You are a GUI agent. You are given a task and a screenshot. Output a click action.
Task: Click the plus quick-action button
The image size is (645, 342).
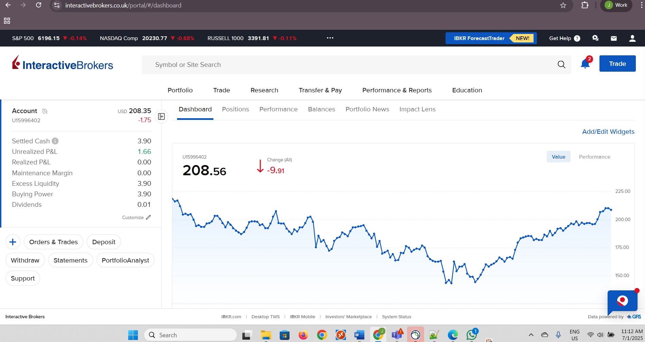click(13, 242)
